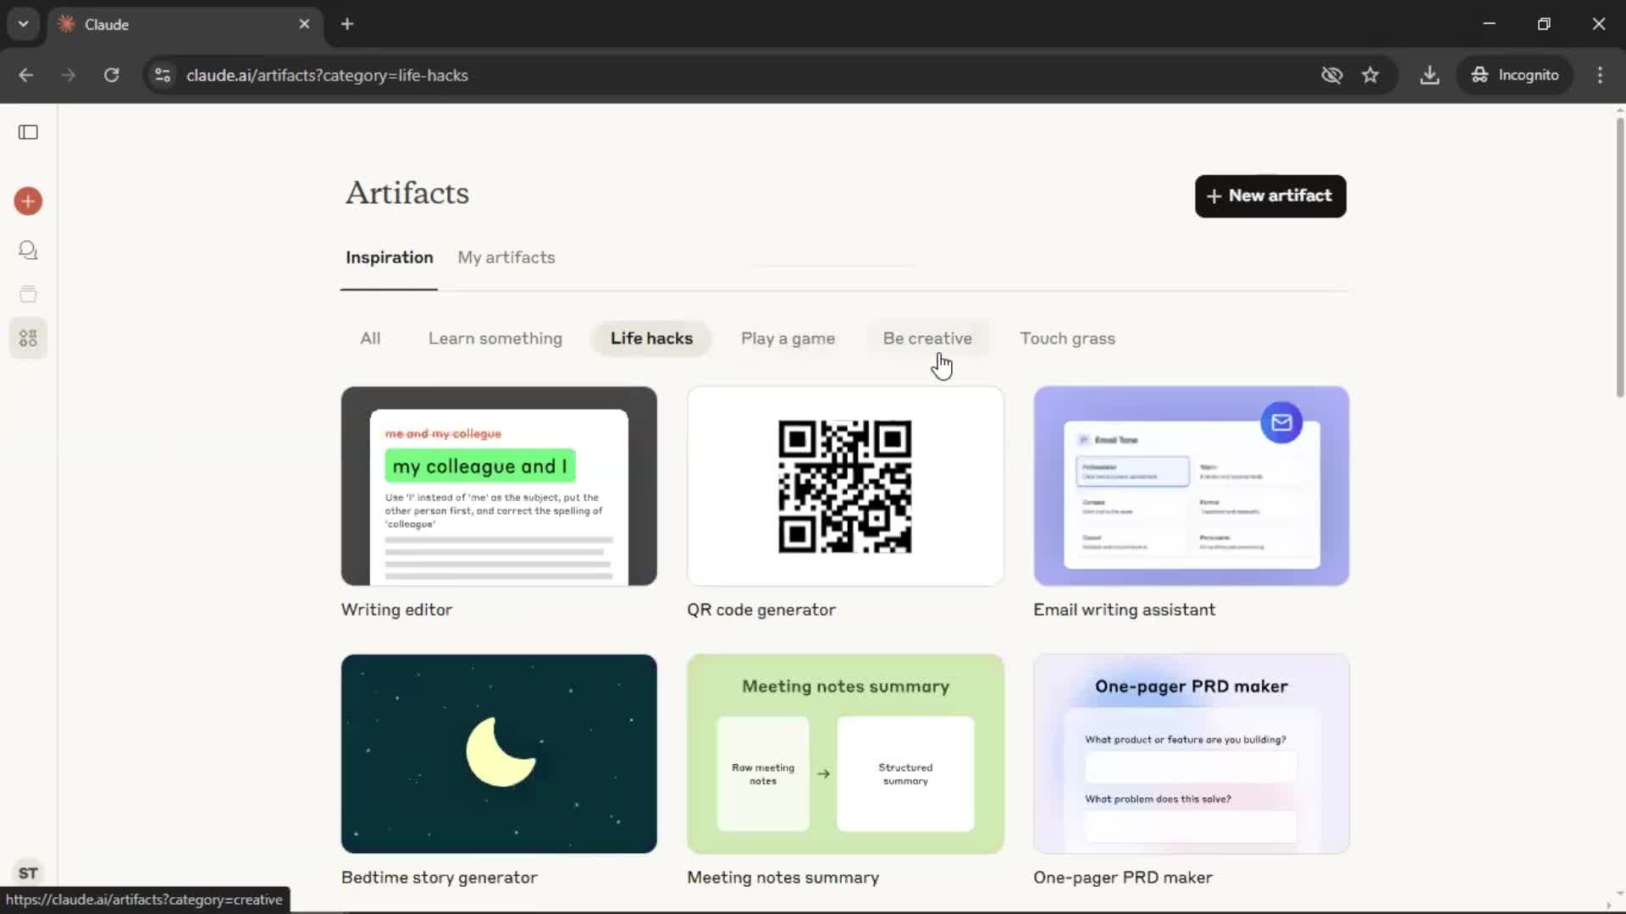Open the QR code generator thumbnail

pyautogui.click(x=845, y=487)
